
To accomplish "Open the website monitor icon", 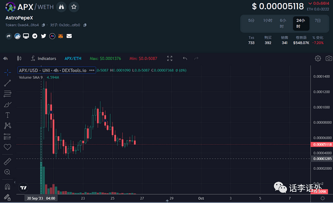I will (26, 36).
